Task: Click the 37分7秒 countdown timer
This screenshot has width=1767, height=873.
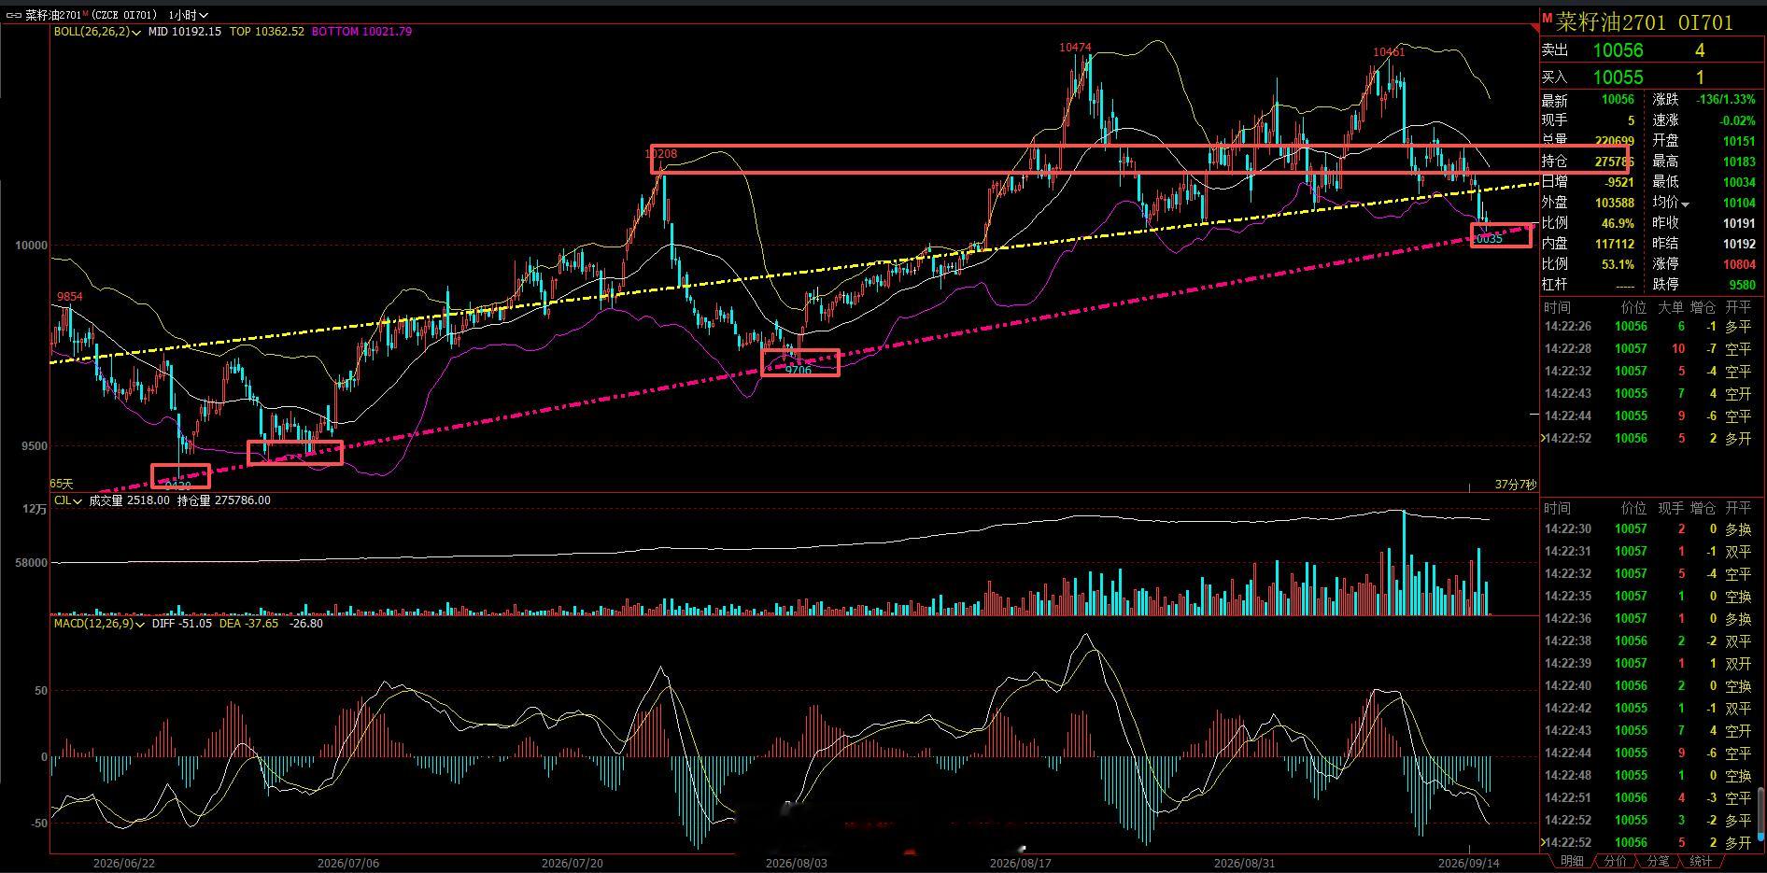Action: click(1515, 485)
